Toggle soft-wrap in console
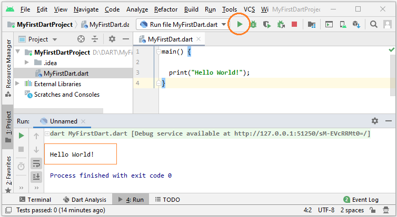This screenshot has height=217, width=397. click(x=36, y=164)
